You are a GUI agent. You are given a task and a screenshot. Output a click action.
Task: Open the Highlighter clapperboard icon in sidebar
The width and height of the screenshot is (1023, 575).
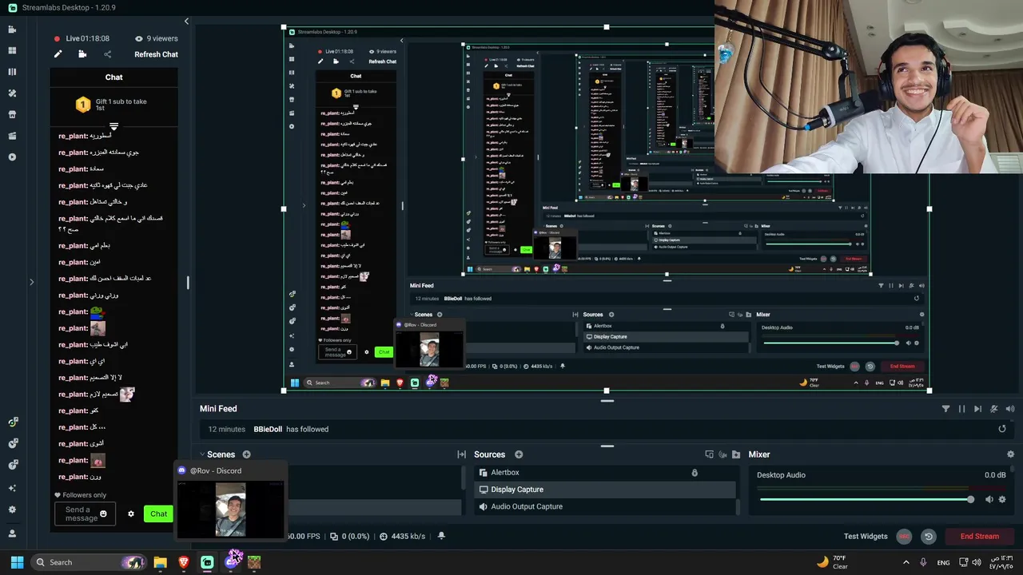click(x=12, y=136)
